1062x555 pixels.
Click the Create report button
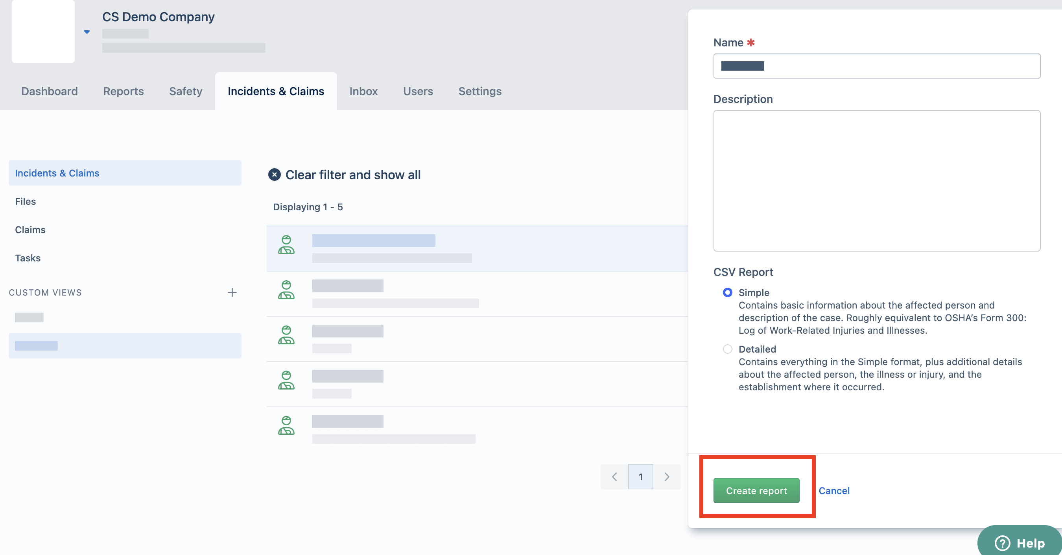(756, 490)
